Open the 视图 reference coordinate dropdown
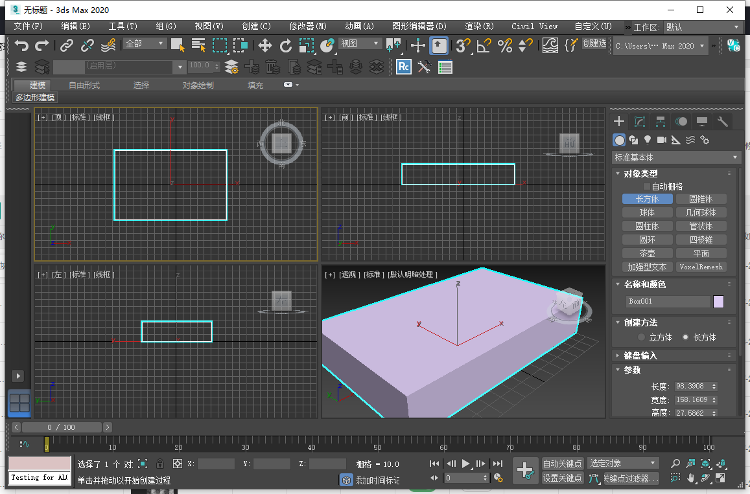This screenshot has width=750, height=494. pyautogui.click(x=360, y=44)
